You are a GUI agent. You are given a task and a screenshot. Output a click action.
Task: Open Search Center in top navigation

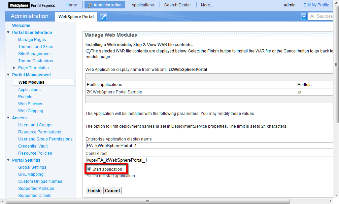(177, 5)
